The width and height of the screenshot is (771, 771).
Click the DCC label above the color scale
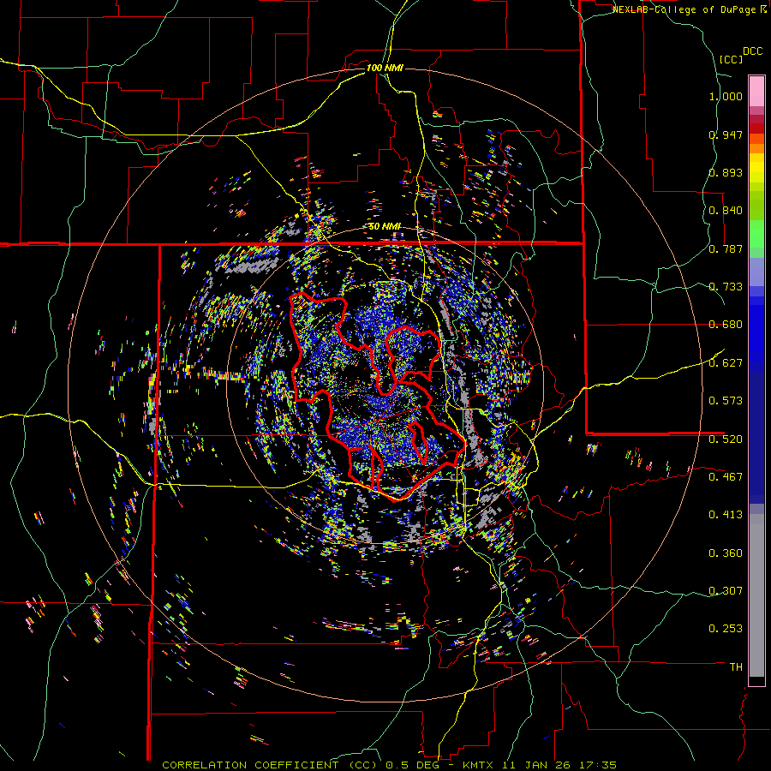coord(752,51)
